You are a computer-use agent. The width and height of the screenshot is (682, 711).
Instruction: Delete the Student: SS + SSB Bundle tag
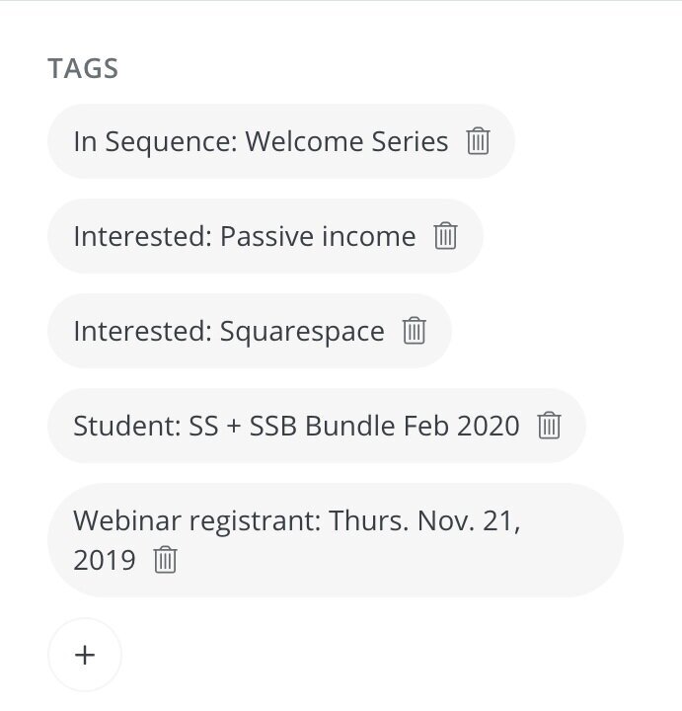click(x=549, y=426)
